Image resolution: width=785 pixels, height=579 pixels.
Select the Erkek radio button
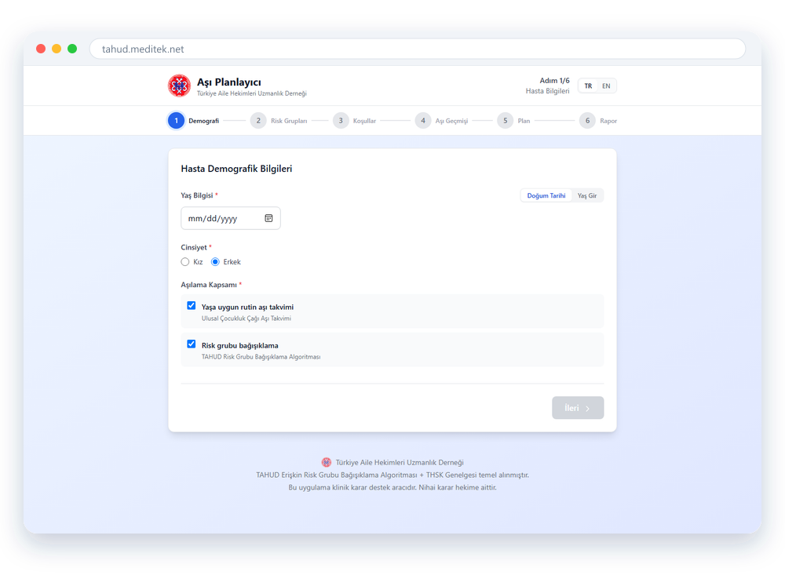(215, 262)
